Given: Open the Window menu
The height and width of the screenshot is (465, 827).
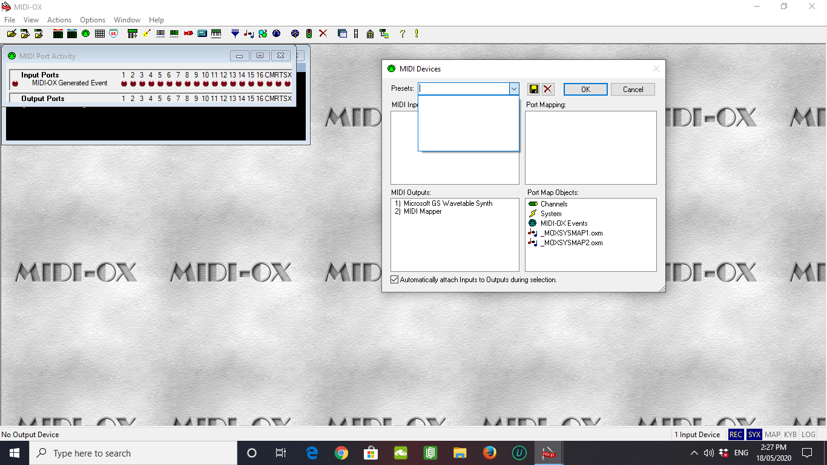Looking at the screenshot, I should [x=127, y=20].
